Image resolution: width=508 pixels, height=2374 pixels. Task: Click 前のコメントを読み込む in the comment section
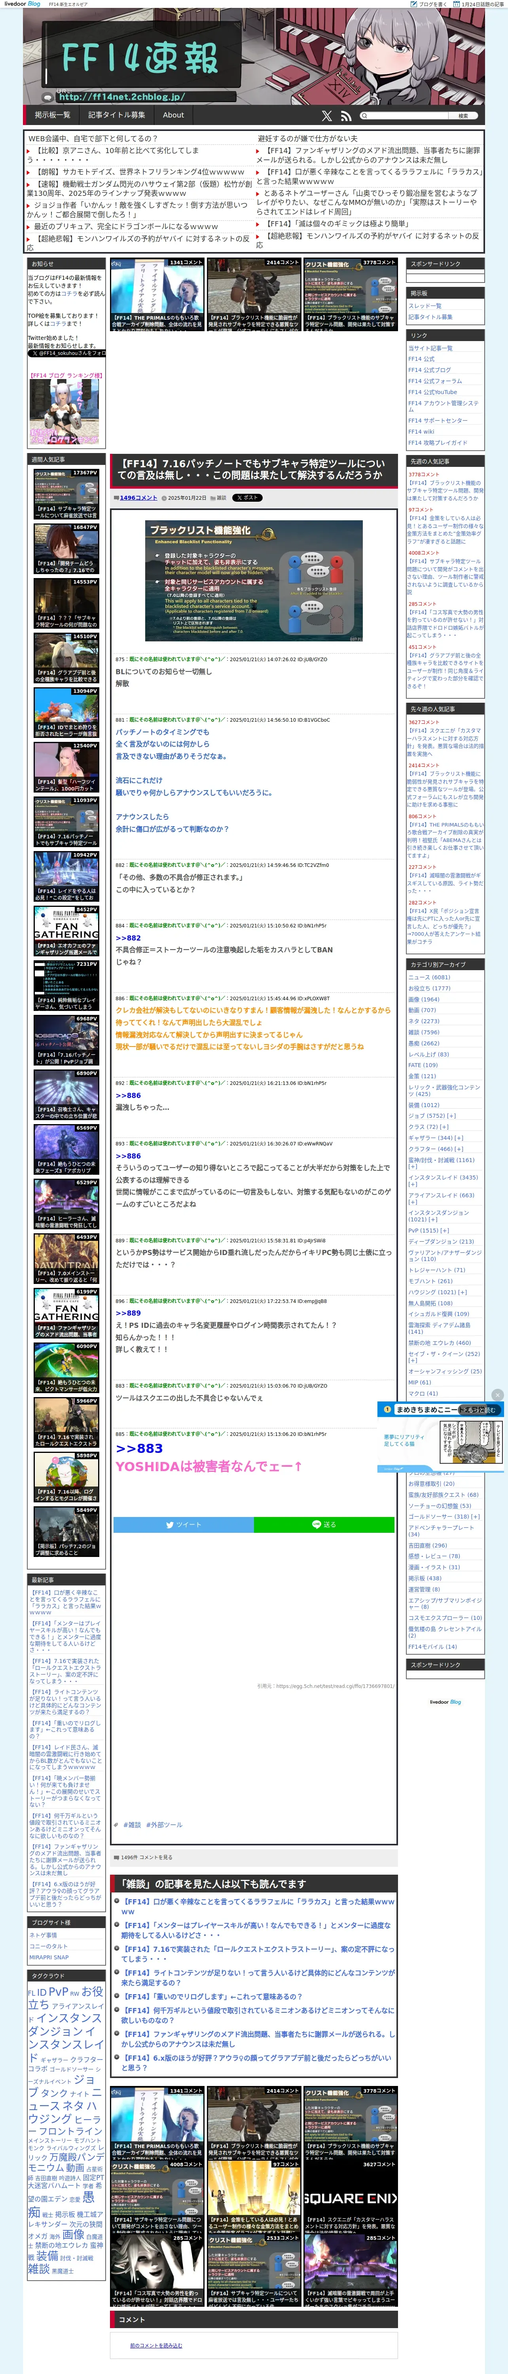pyautogui.click(x=156, y=2346)
